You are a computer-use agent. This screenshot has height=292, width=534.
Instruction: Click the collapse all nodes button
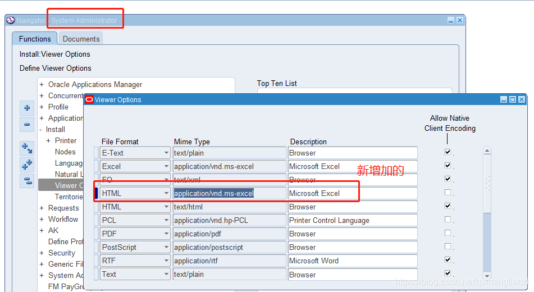27,181
